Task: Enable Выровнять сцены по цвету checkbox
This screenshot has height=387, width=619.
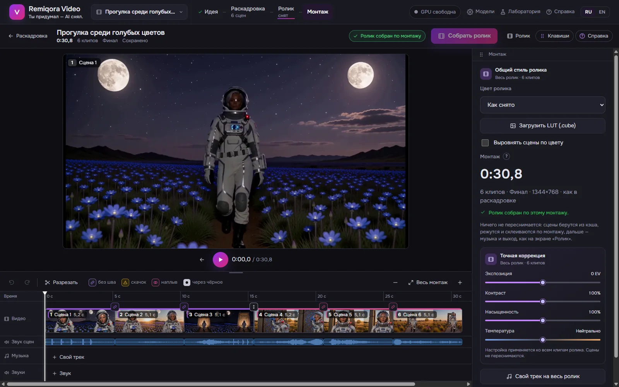Action: (x=485, y=143)
